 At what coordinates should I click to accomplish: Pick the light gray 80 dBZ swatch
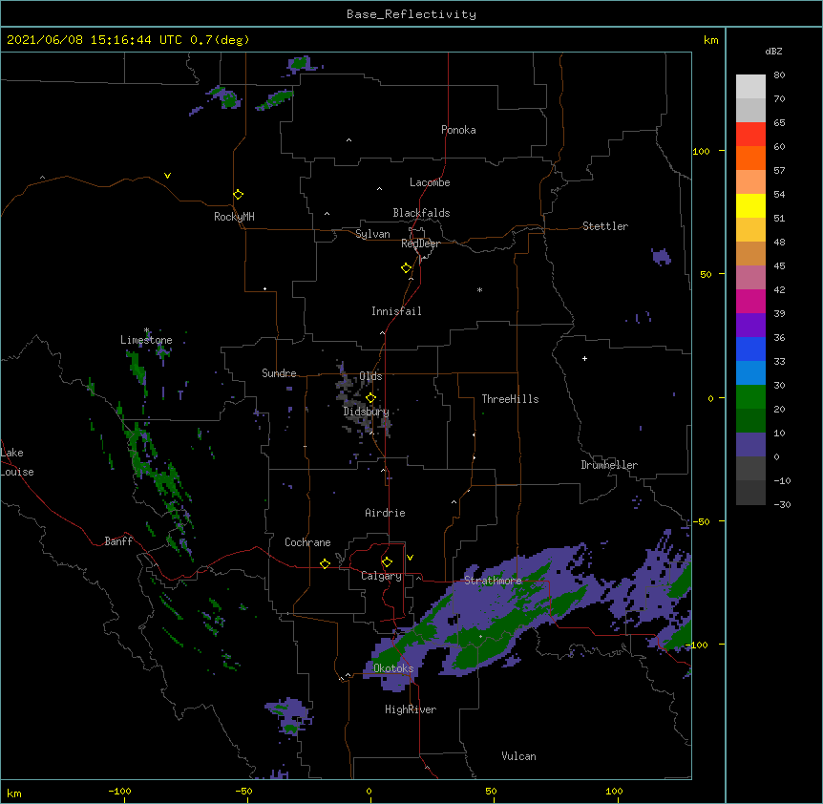click(x=750, y=87)
